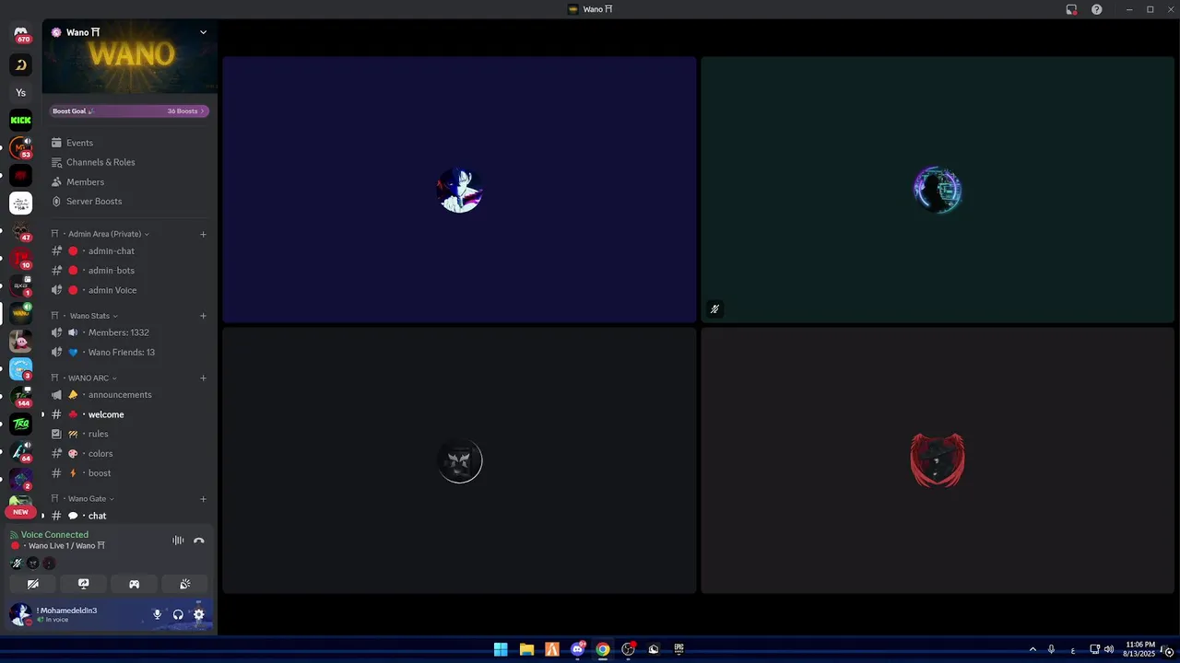Open the green TRG server icon
The image size is (1180, 663).
[20, 424]
